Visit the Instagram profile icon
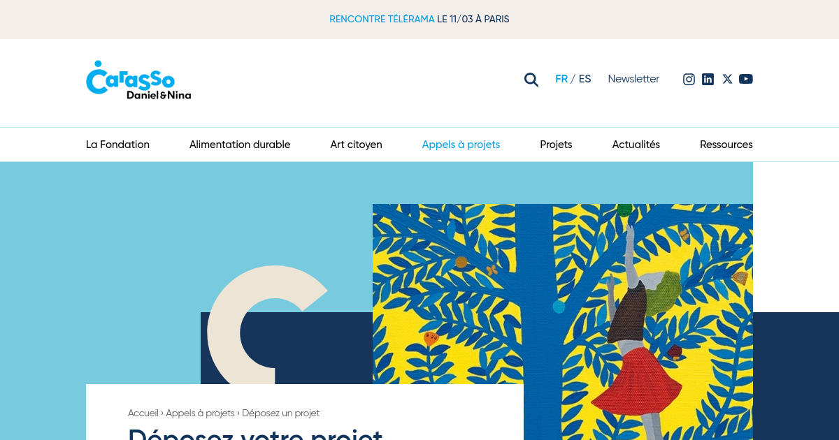Viewport: 839px width, 440px height. click(x=689, y=79)
